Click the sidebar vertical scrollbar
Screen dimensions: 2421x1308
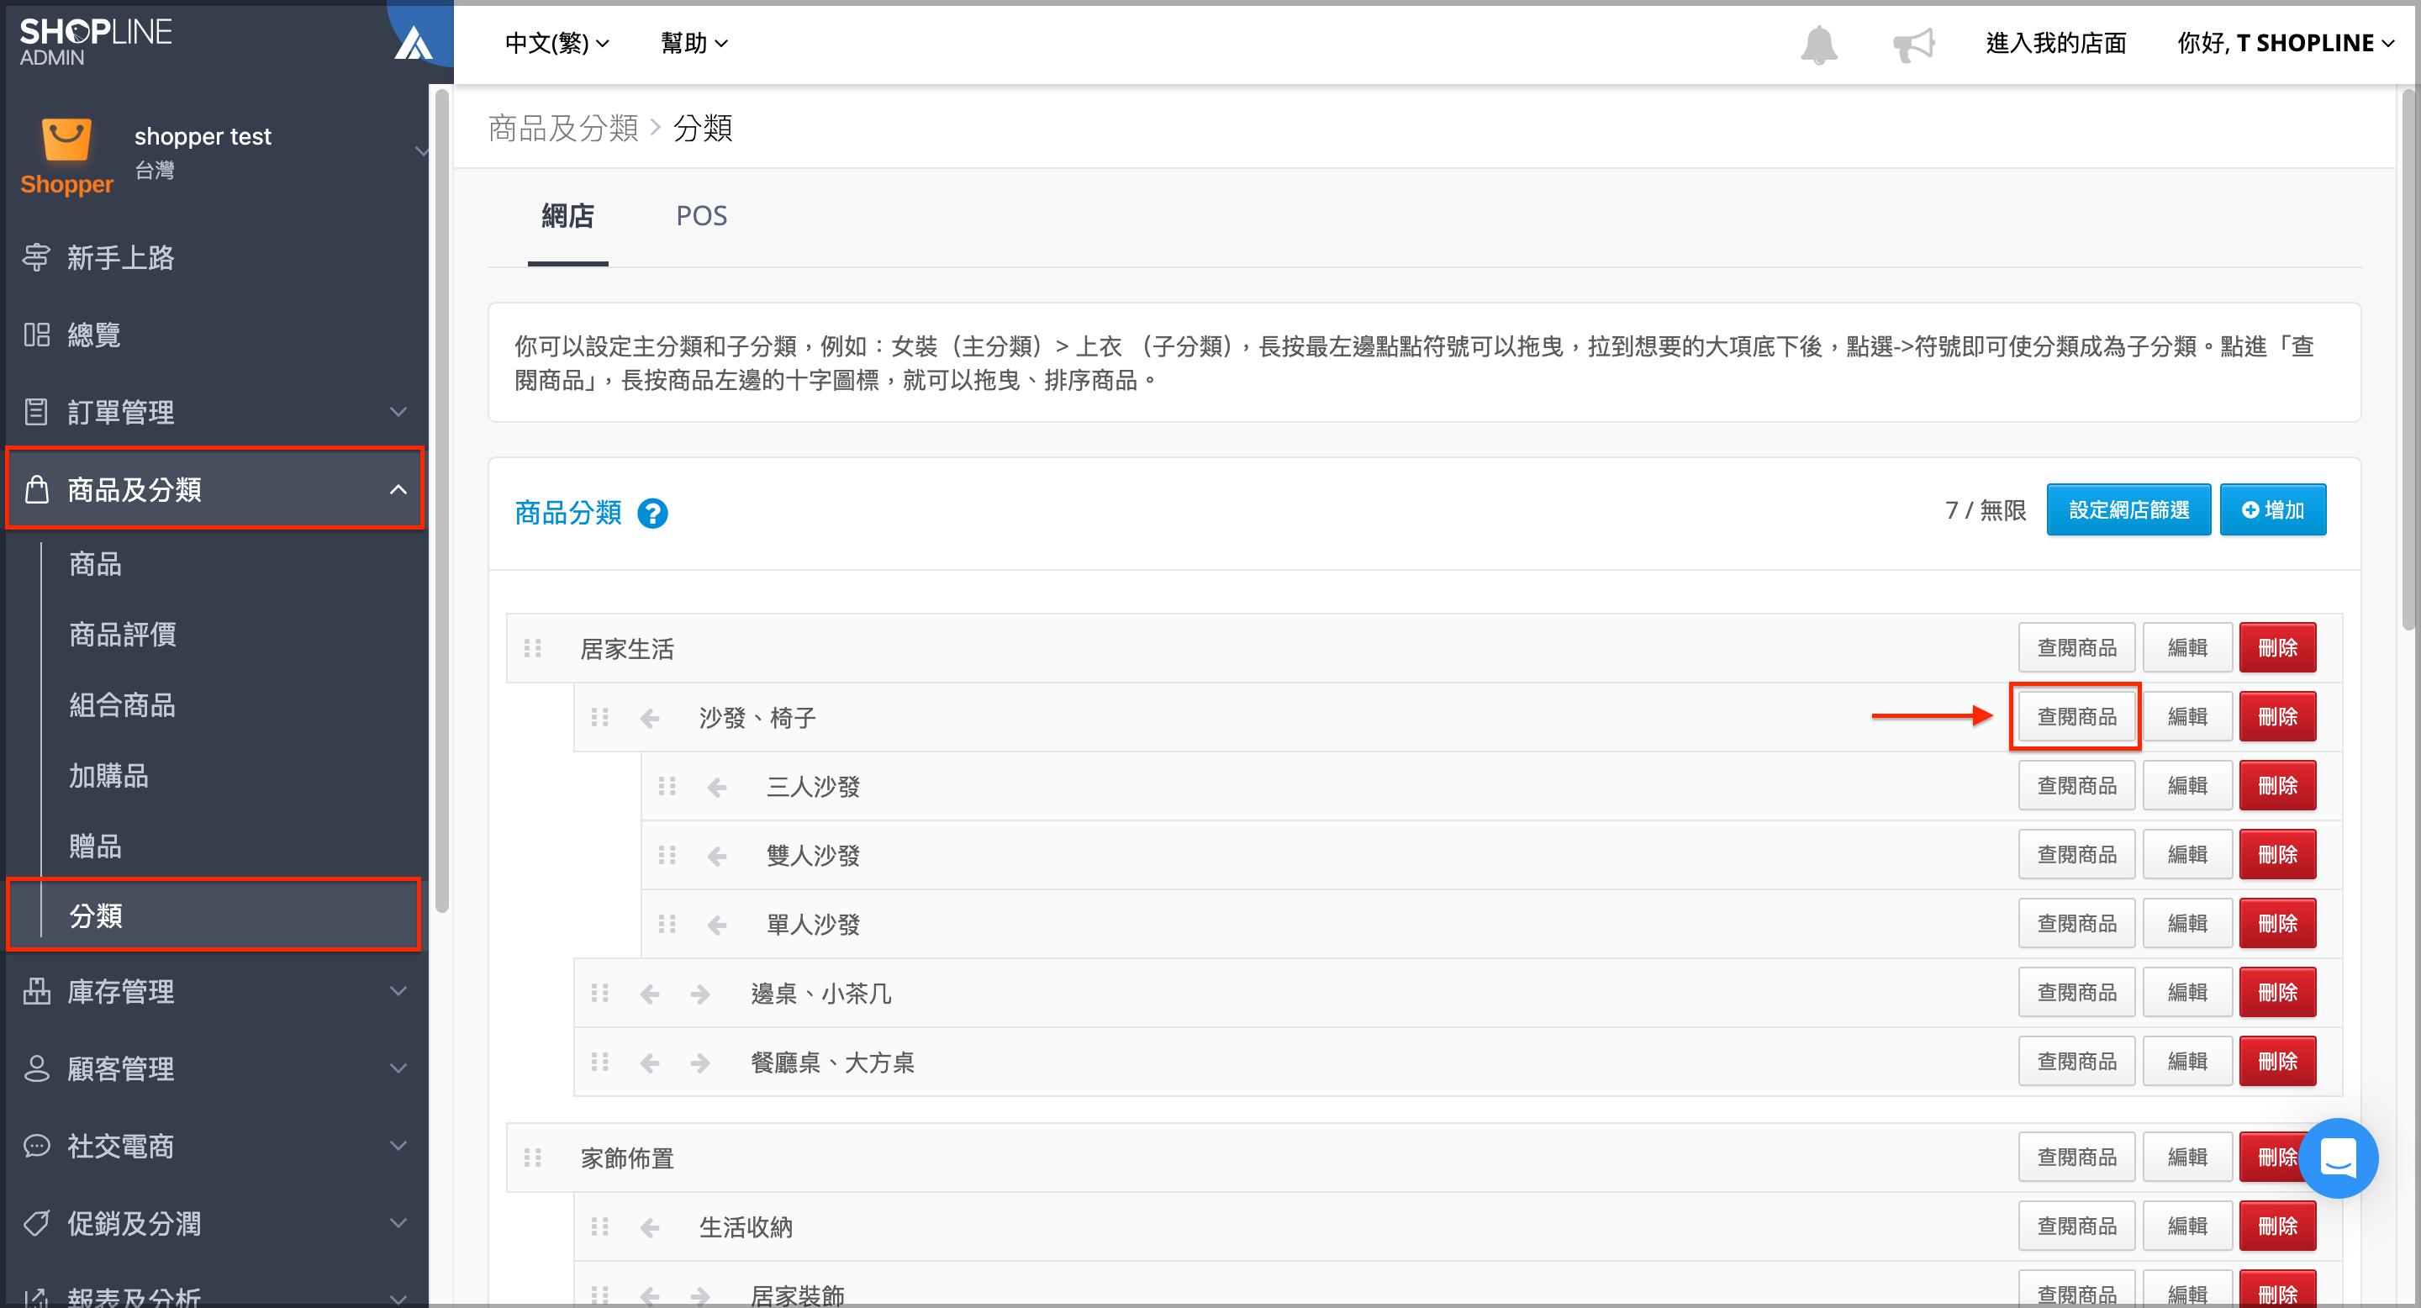(x=441, y=500)
